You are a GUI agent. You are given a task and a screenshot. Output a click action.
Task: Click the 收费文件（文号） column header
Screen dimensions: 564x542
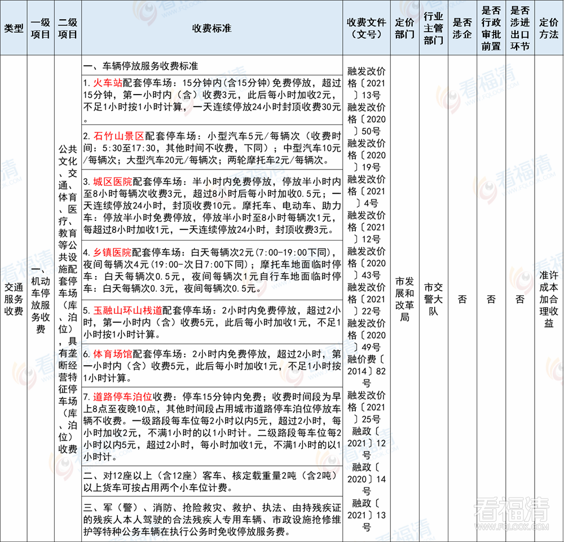click(x=367, y=28)
